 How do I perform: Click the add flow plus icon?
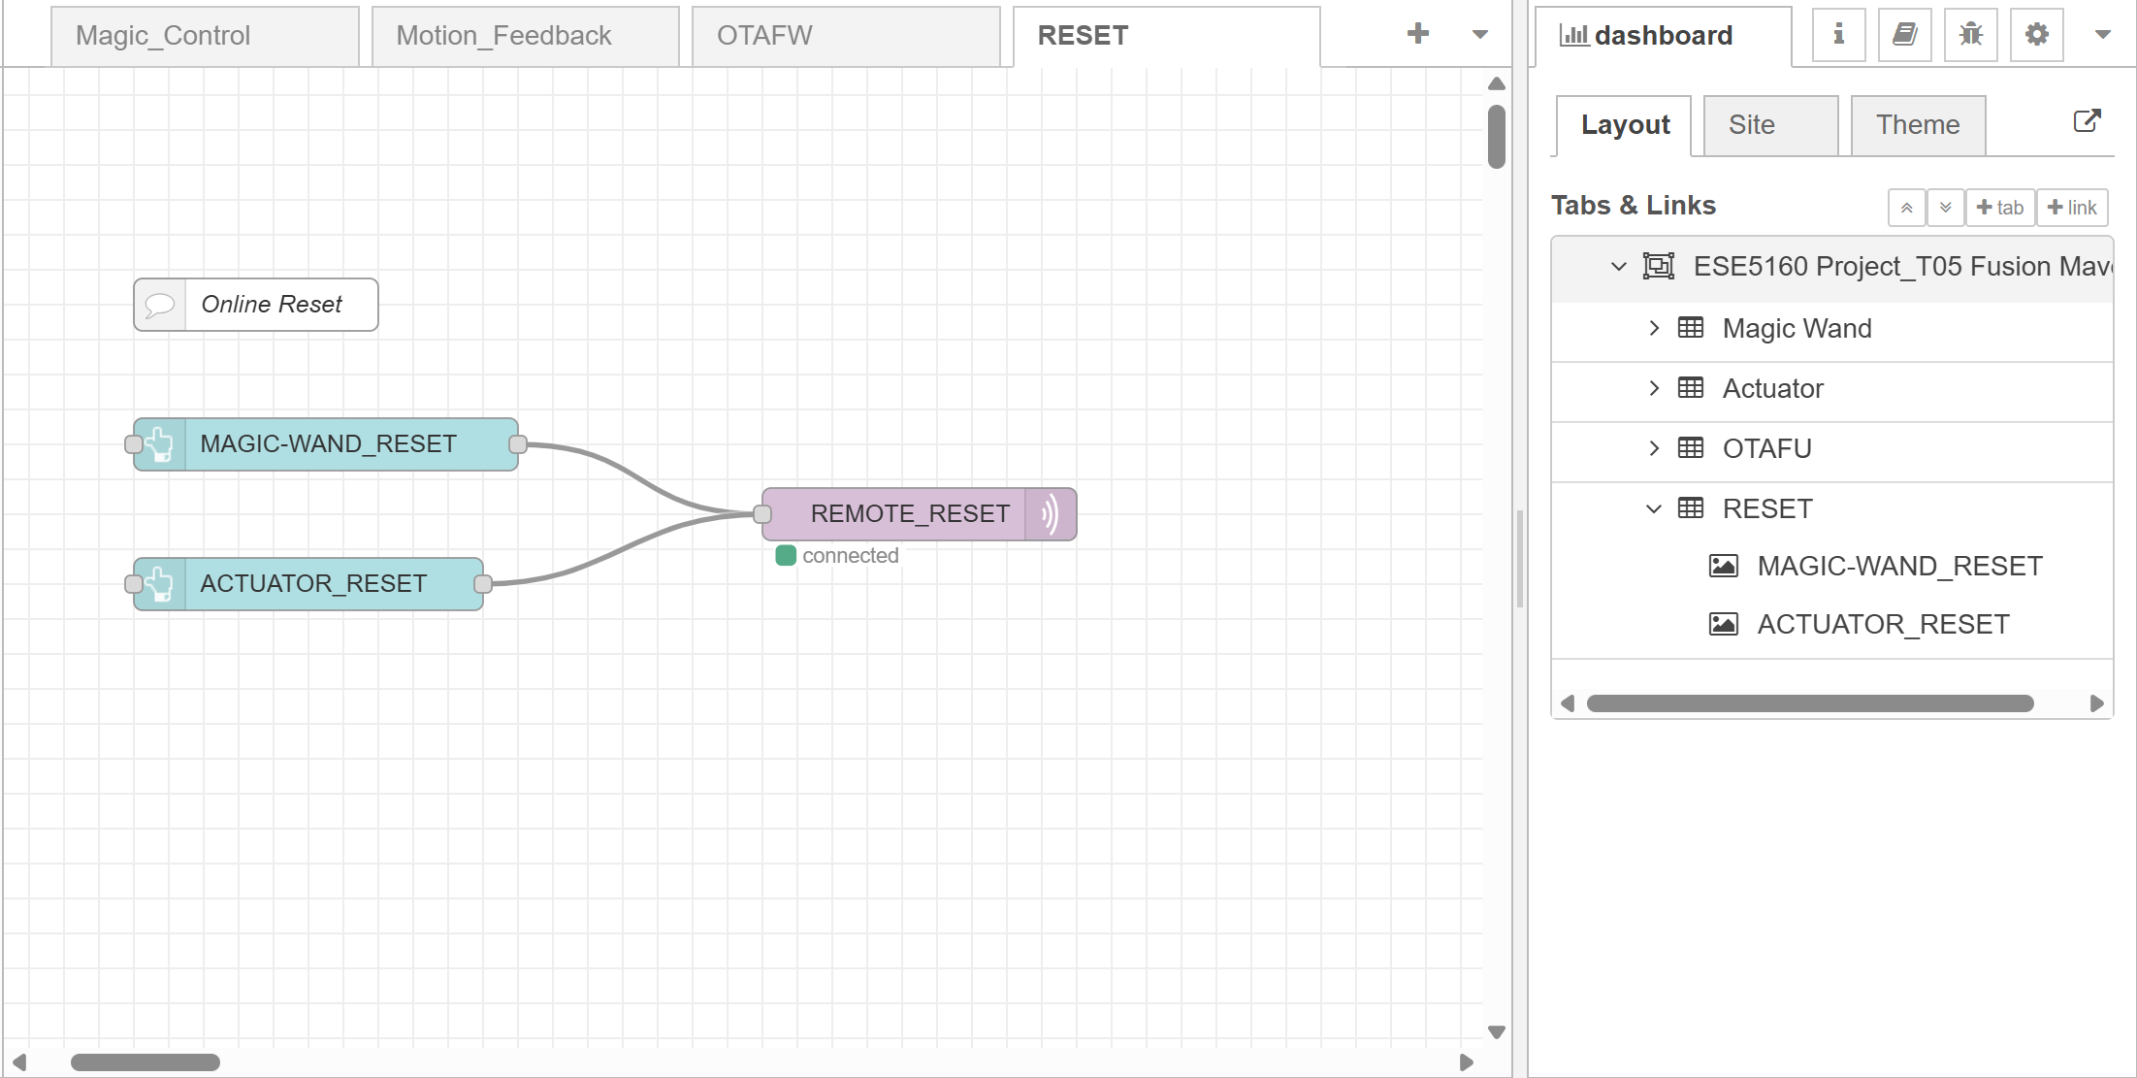[x=1417, y=34]
